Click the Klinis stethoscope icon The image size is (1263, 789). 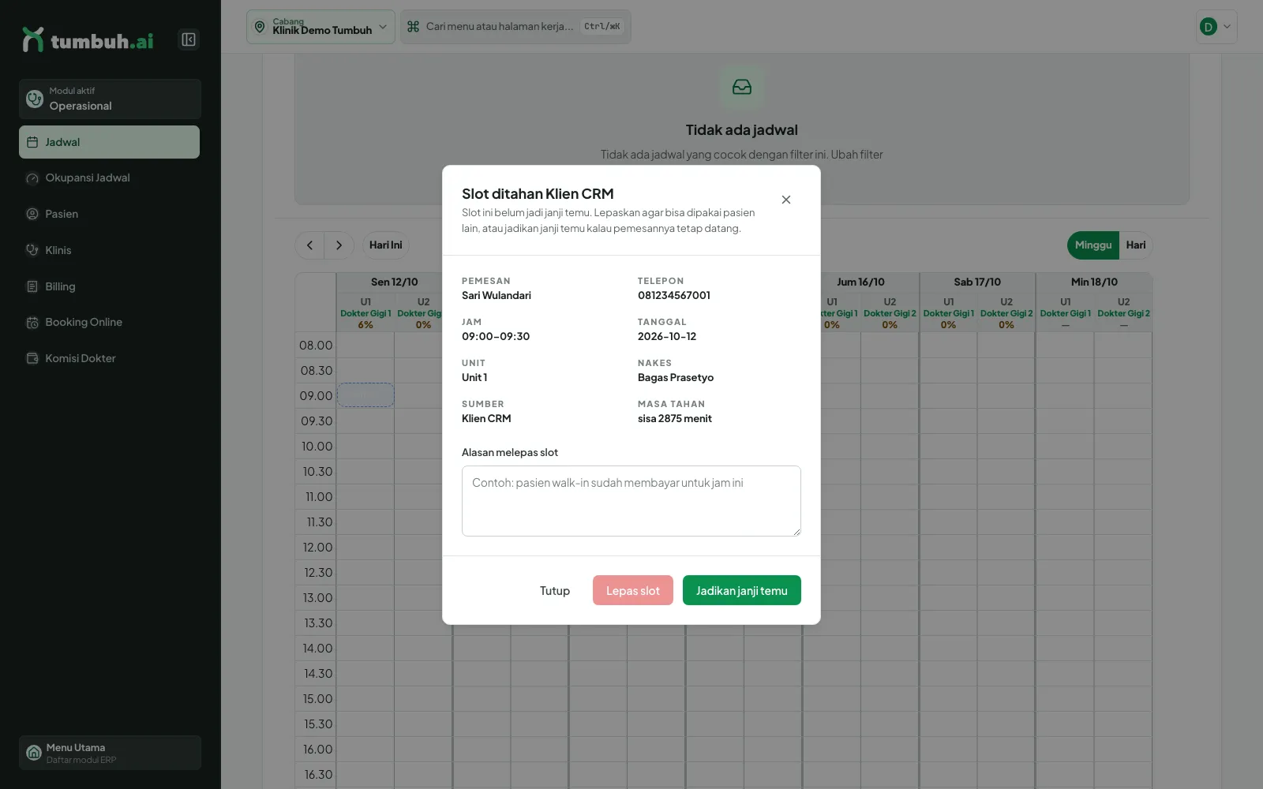click(x=32, y=250)
